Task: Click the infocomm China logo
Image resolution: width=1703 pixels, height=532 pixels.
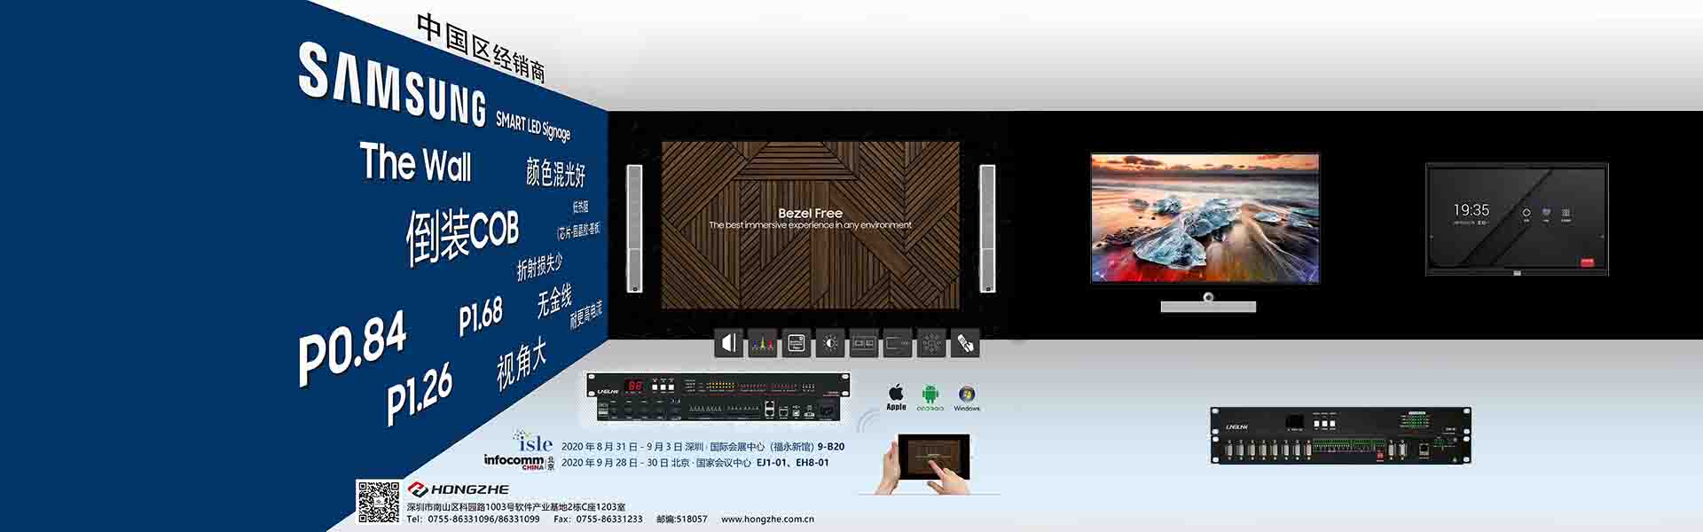Action: click(519, 462)
